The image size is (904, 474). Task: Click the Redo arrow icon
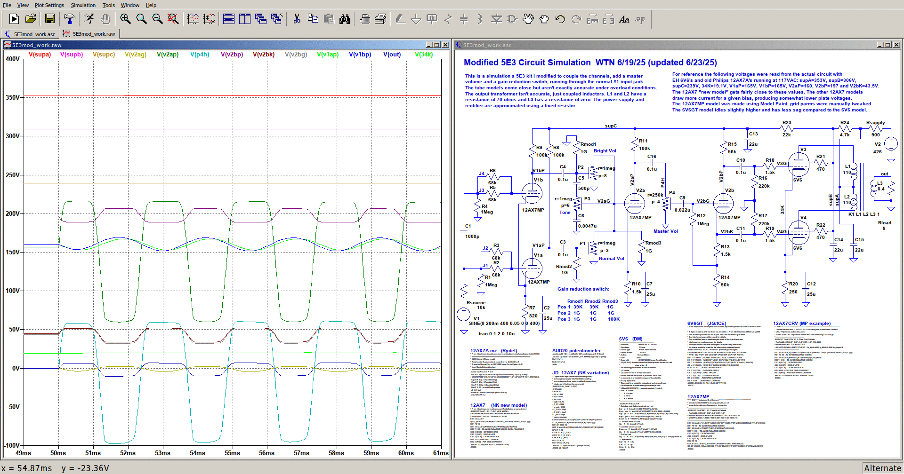576,19
